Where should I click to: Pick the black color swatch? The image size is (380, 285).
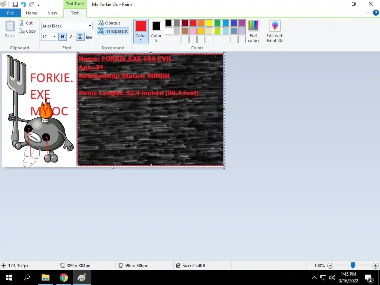click(x=168, y=23)
